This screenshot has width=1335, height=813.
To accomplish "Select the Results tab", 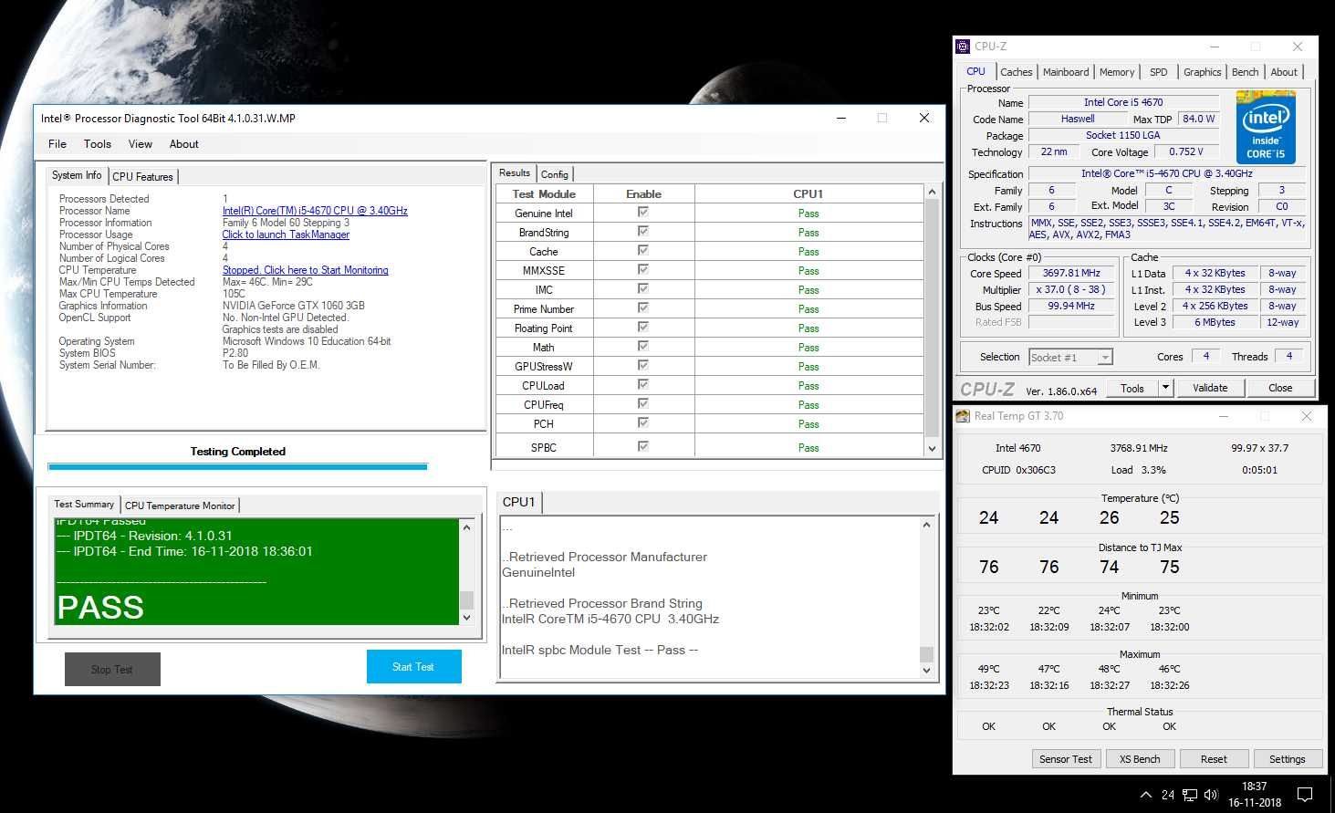I will tap(515, 173).
